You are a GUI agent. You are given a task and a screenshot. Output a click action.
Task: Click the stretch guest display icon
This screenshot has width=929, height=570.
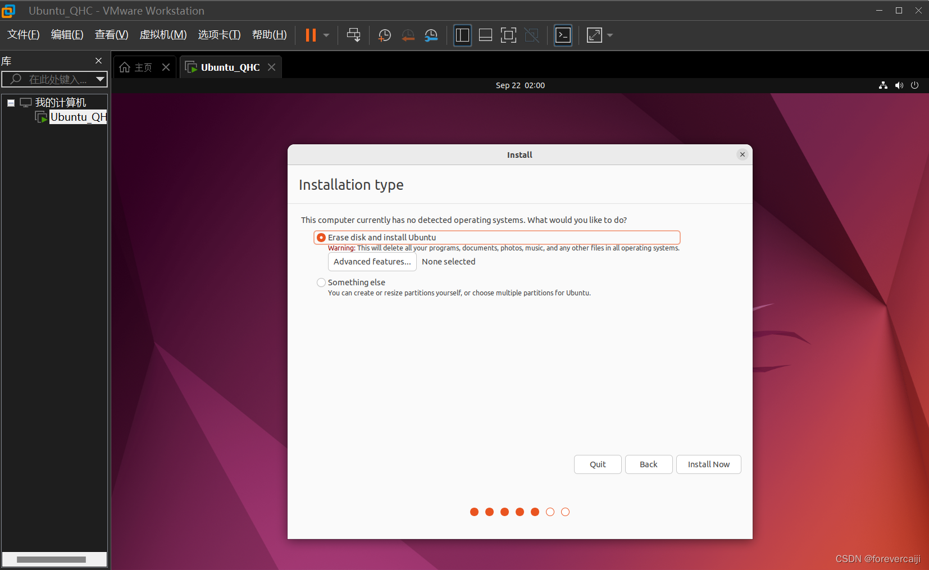click(594, 35)
